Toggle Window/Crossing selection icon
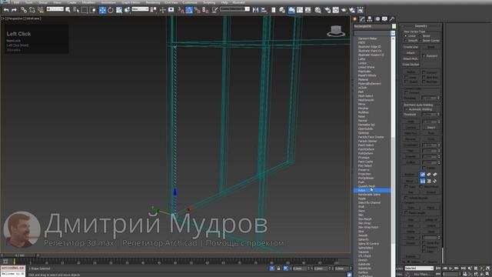492x277 pixels. (92, 10)
